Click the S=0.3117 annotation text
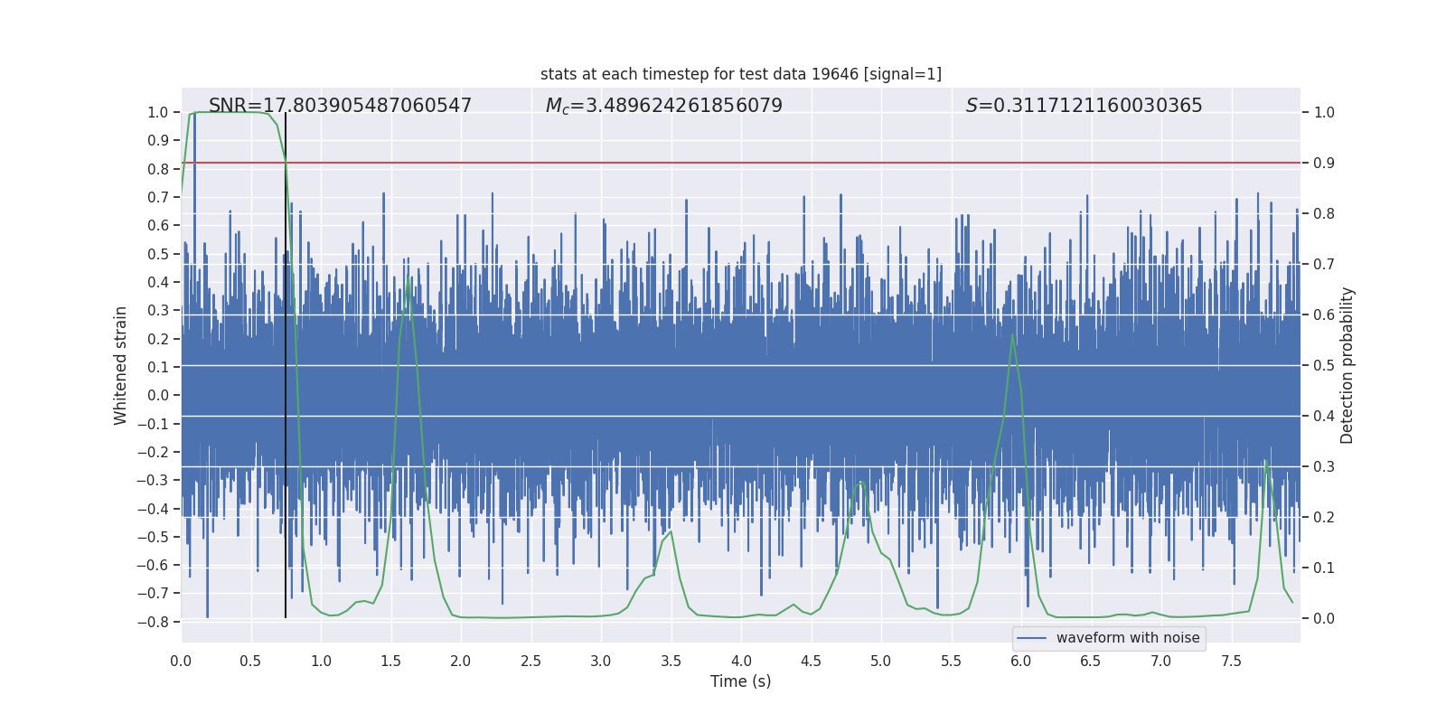The image size is (1446, 723). tap(1084, 106)
